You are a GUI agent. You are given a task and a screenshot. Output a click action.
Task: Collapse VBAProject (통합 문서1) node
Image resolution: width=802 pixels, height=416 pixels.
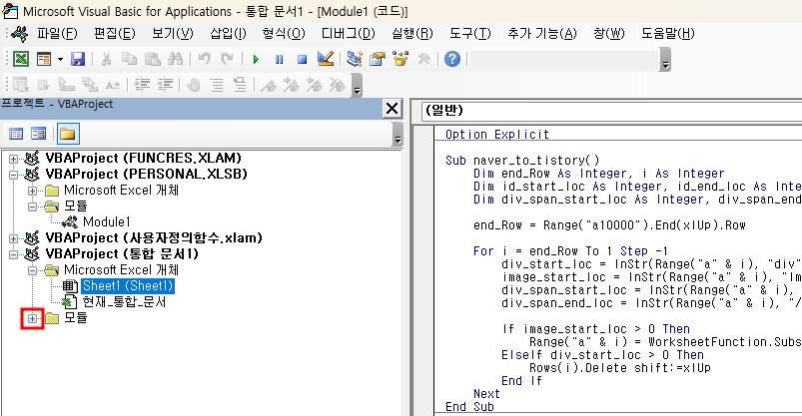point(13,254)
